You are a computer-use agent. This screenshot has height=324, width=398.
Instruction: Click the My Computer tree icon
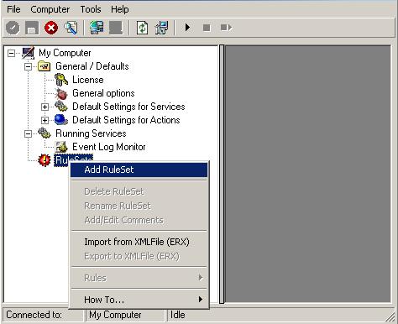pyautogui.click(x=29, y=53)
